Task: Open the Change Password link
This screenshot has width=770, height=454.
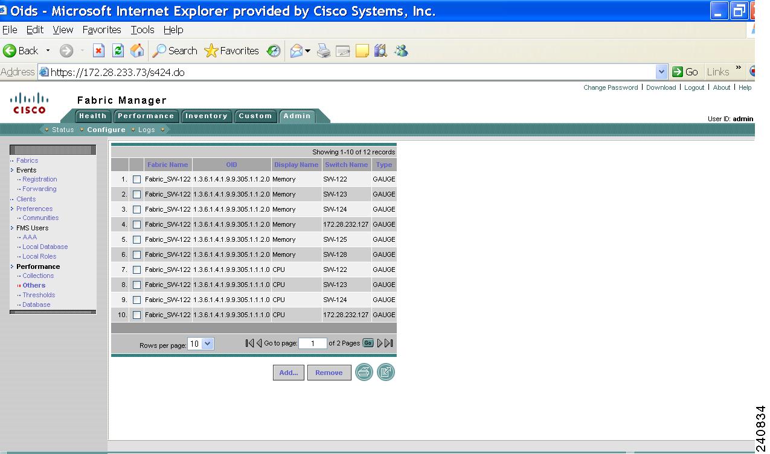Action: click(611, 87)
